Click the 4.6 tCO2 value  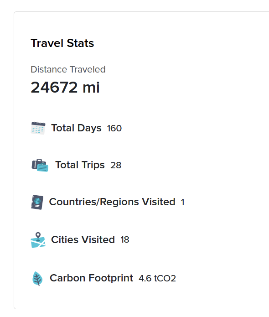(157, 279)
